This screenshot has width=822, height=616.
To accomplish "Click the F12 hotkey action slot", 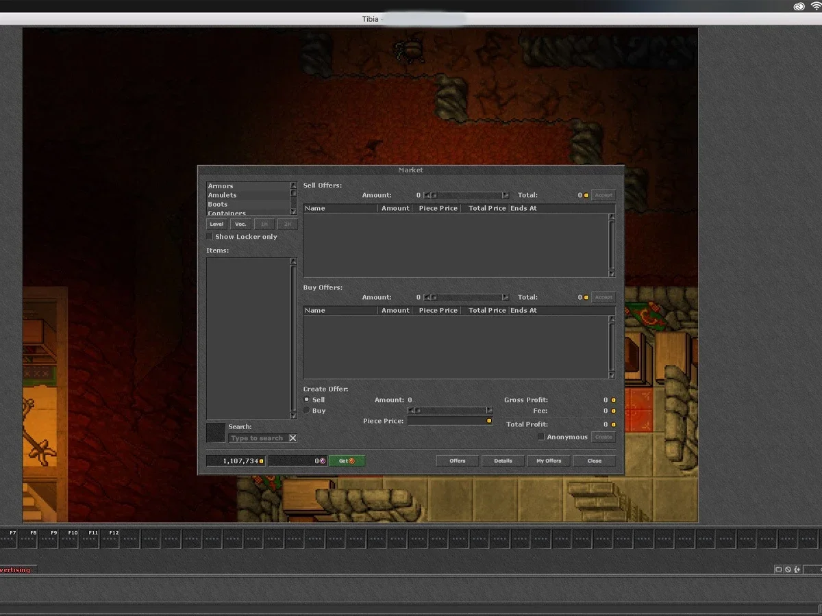I will click(111, 538).
